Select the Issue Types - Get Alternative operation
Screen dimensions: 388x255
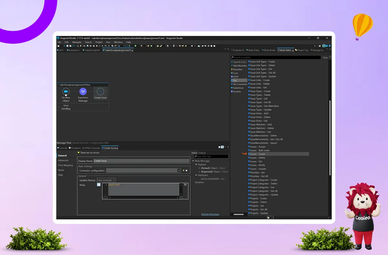click(x=263, y=106)
